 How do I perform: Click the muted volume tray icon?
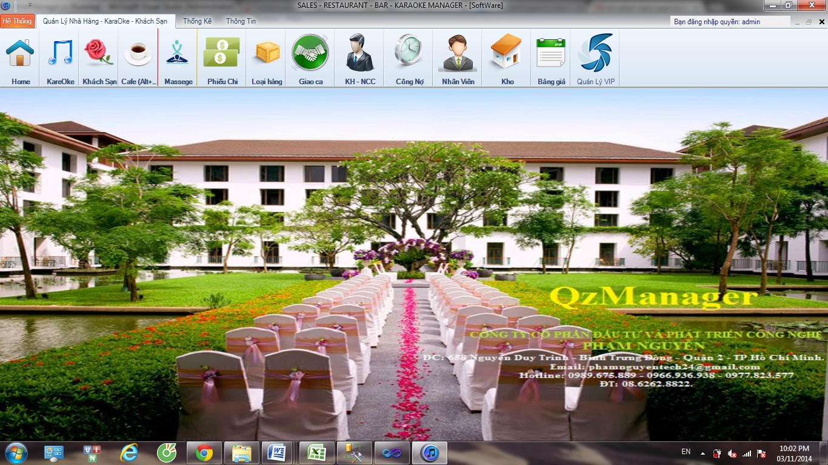click(x=732, y=453)
